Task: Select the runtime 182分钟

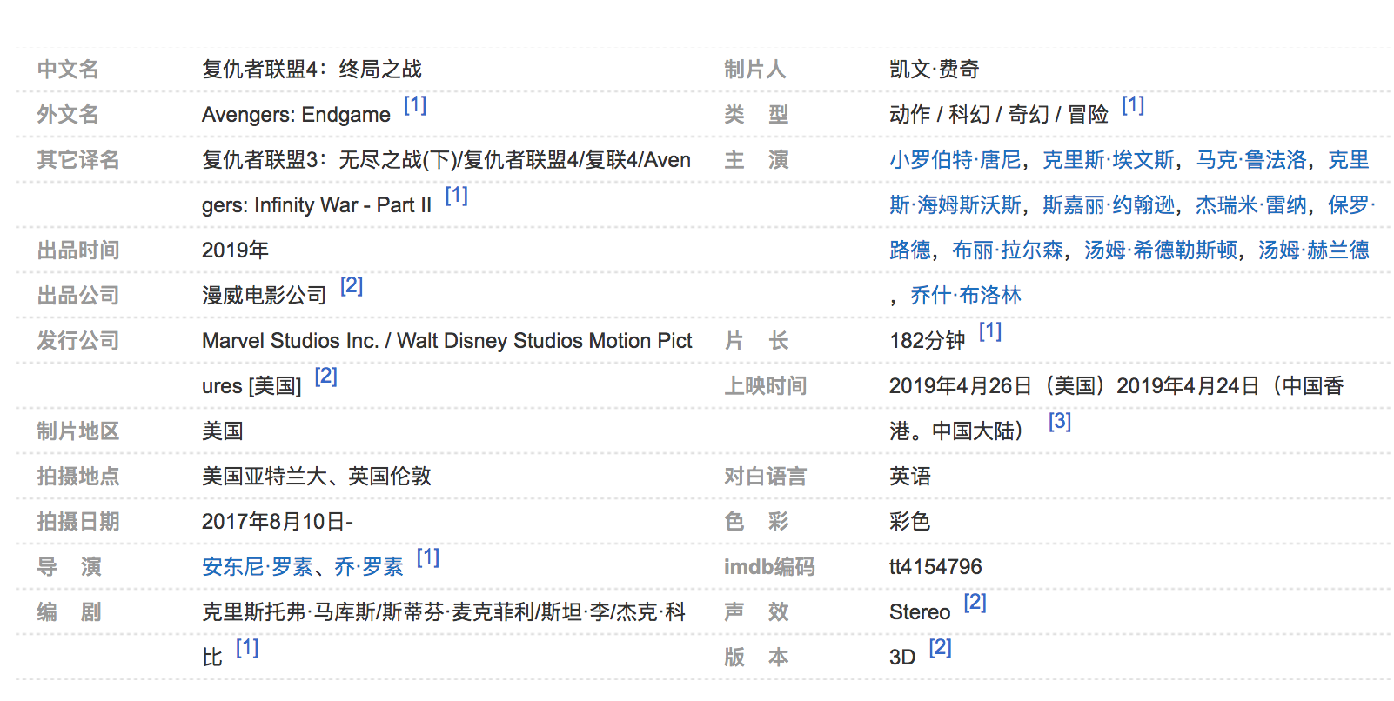Action: click(x=928, y=341)
